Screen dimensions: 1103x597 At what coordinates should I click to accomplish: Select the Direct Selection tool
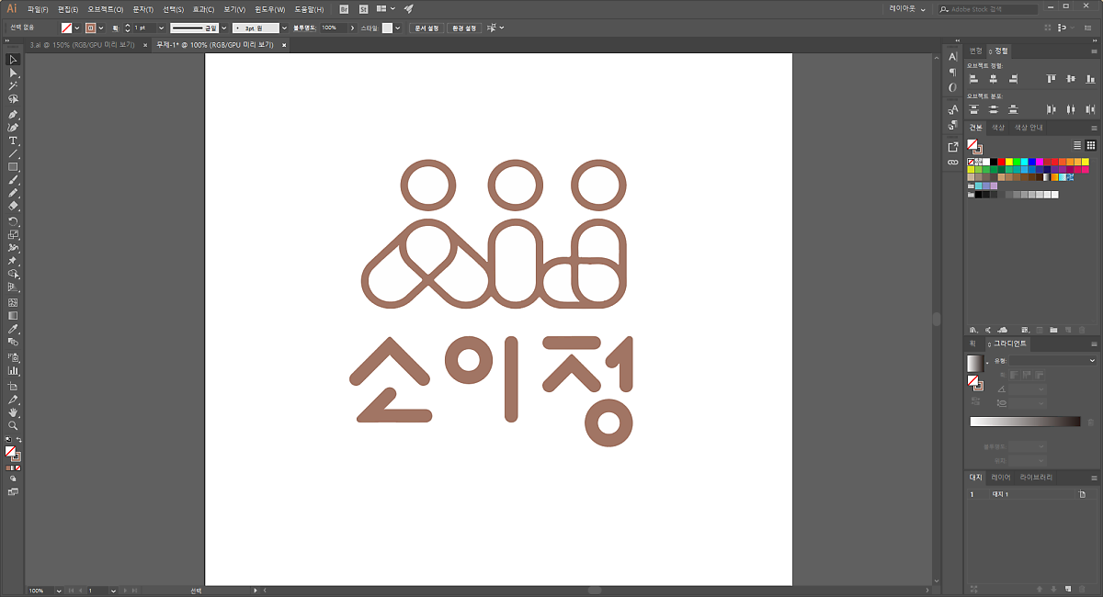pos(13,73)
